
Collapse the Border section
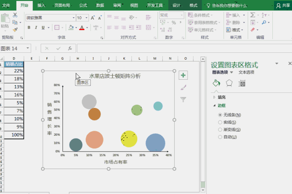214,106
